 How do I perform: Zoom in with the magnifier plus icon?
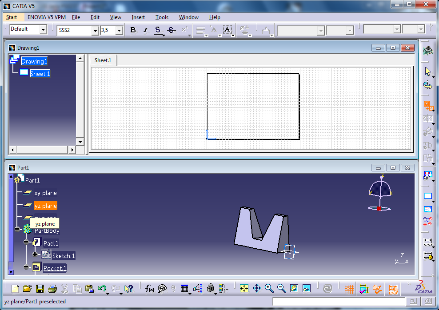[x=269, y=288]
